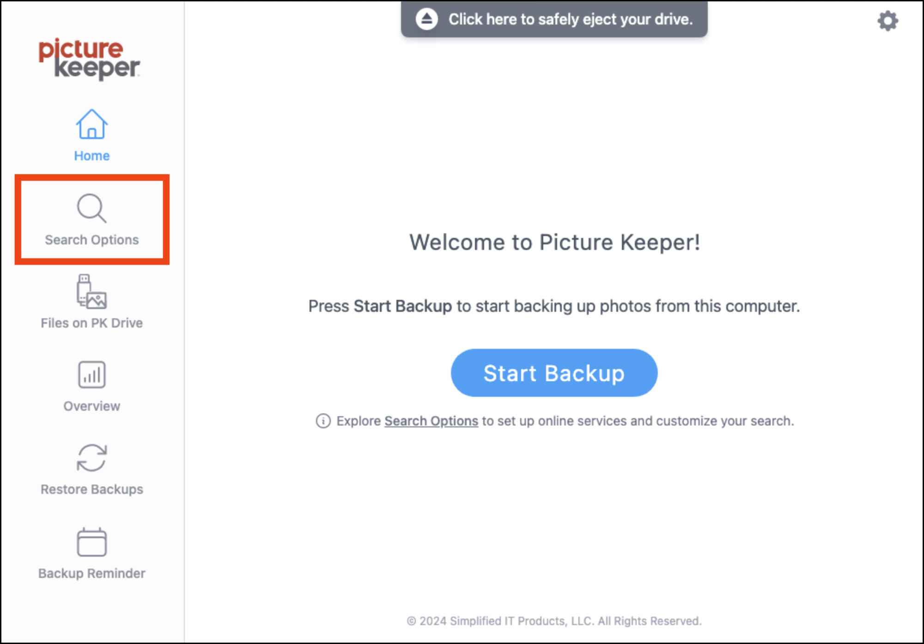This screenshot has width=924, height=644.
Task: Click the safely eject your drive banner
Action: [554, 19]
